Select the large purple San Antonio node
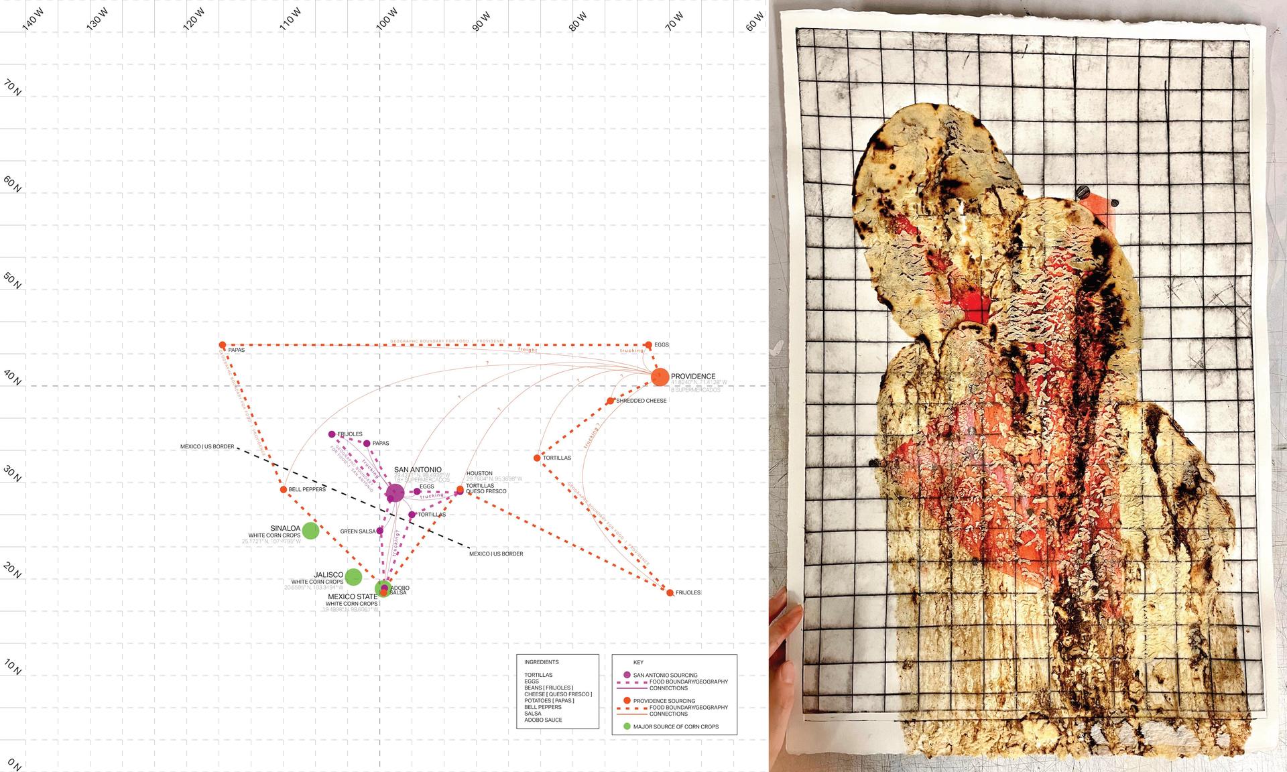Viewport: 1287px width, 772px height. pos(395,495)
